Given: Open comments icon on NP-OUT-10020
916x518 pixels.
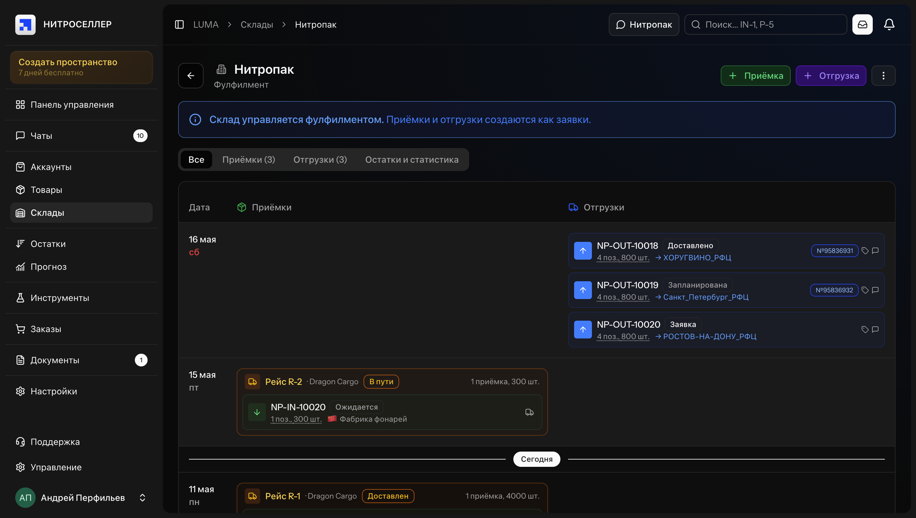Looking at the screenshot, I should point(875,330).
